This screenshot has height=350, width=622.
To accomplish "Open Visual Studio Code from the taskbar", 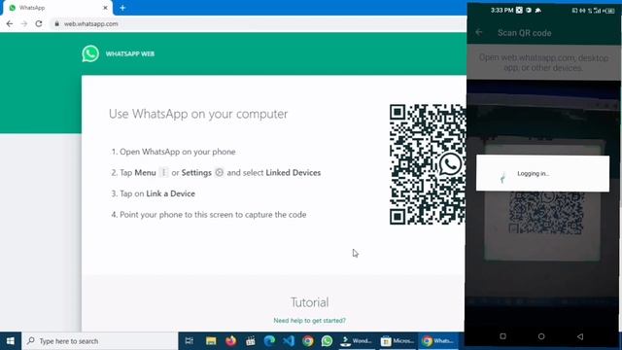I will (x=289, y=341).
